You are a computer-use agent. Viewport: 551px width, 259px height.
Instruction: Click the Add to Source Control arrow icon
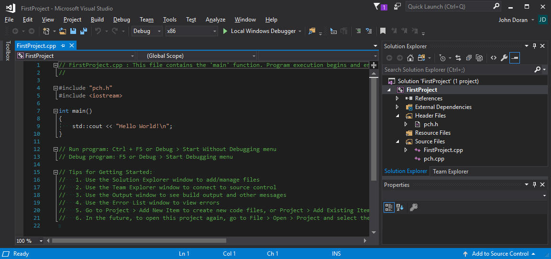465,254
